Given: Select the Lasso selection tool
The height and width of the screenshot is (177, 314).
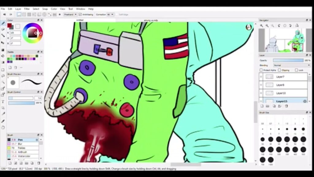Looking at the screenshot, I should pyautogui.click(x=3, y=76).
